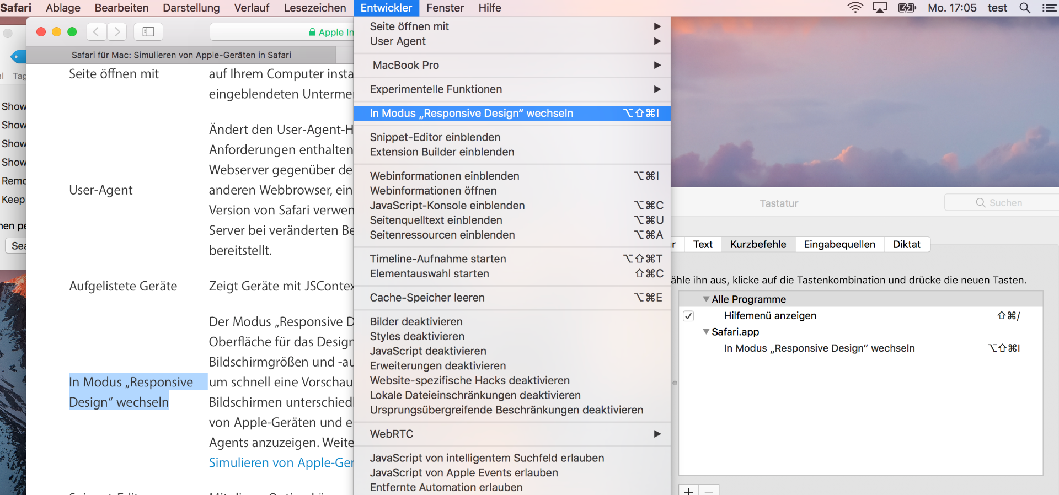Screen dimensions: 1059x495
Task: Toggle Safari's sidebar button
Action: coord(148,32)
